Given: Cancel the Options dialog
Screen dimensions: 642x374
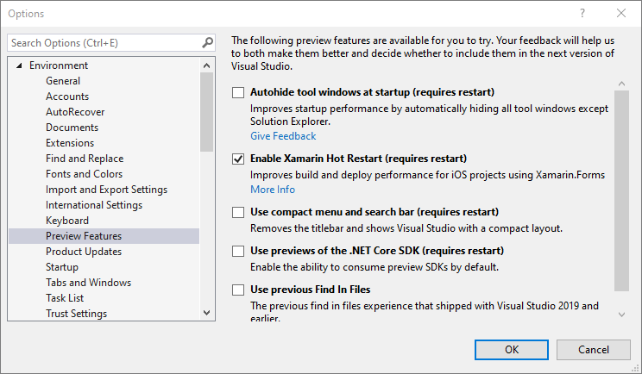Looking at the screenshot, I should [593, 349].
